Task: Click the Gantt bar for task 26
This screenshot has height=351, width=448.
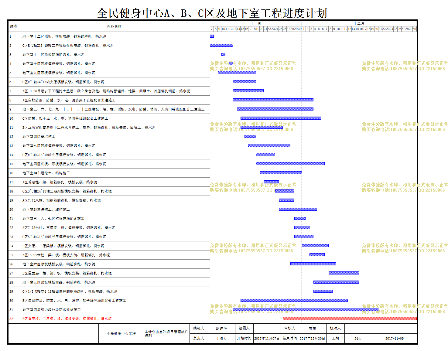Action: click(x=313, y=264)
